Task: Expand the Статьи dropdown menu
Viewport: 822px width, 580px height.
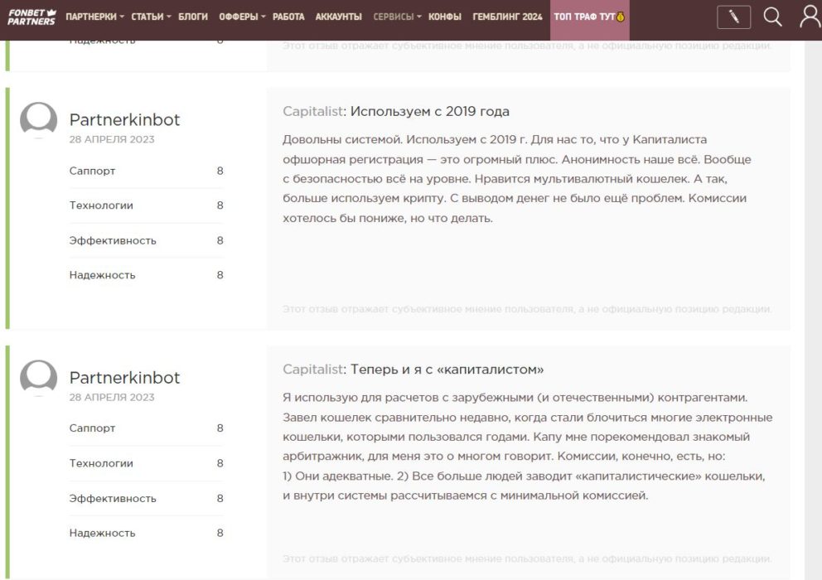Action: pos(151,17)
